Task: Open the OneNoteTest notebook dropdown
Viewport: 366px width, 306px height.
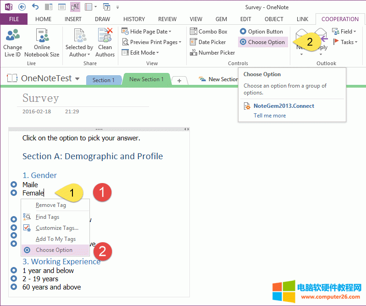Action: (77, 78)
